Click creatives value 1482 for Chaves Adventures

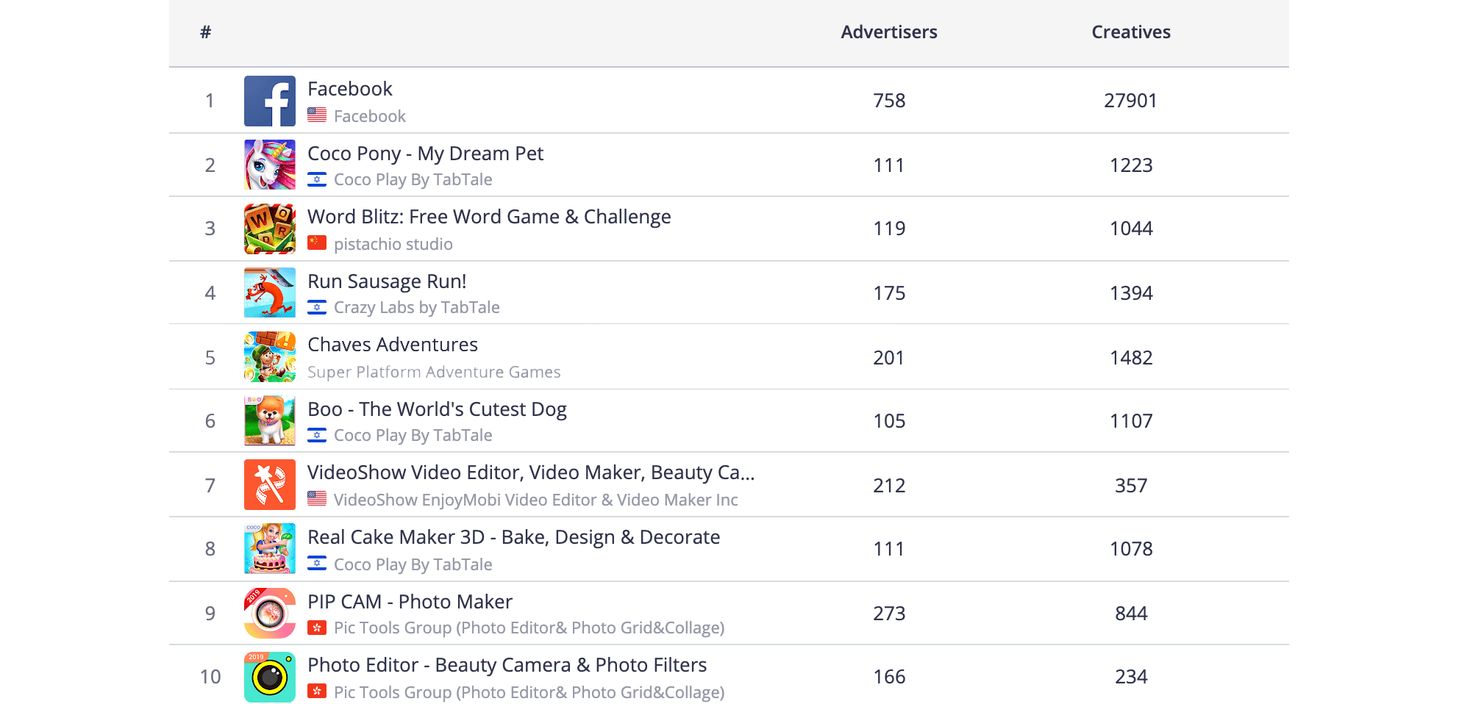coord(1131,358)
